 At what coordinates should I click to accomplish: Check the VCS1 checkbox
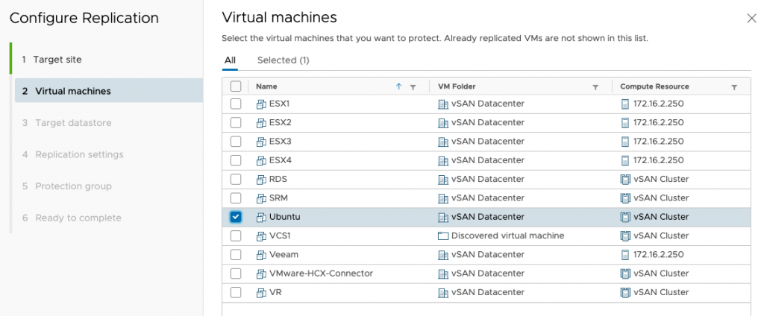pos(236,236)
